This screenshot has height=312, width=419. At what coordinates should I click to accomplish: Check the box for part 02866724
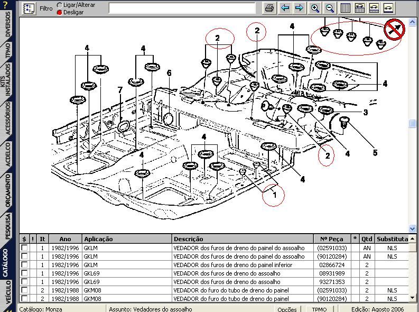point(24,264)
